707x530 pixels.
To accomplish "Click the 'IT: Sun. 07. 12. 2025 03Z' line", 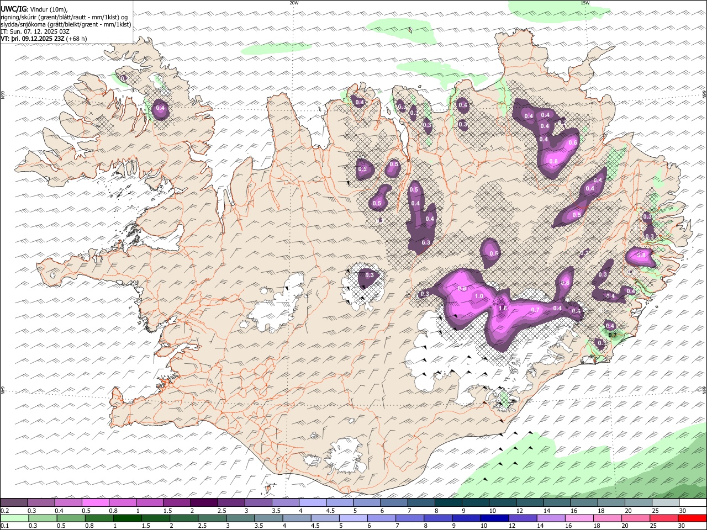I will click(35, 31).
